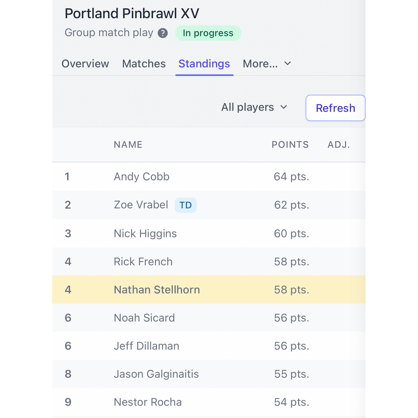Click the TD badge beside Zoe Vrabel
This screenshot has height=418, width=418.
point(185,205)
